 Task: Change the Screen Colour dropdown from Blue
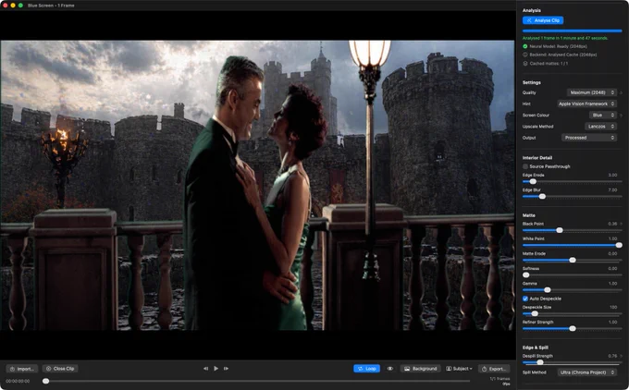click(602, 115)
